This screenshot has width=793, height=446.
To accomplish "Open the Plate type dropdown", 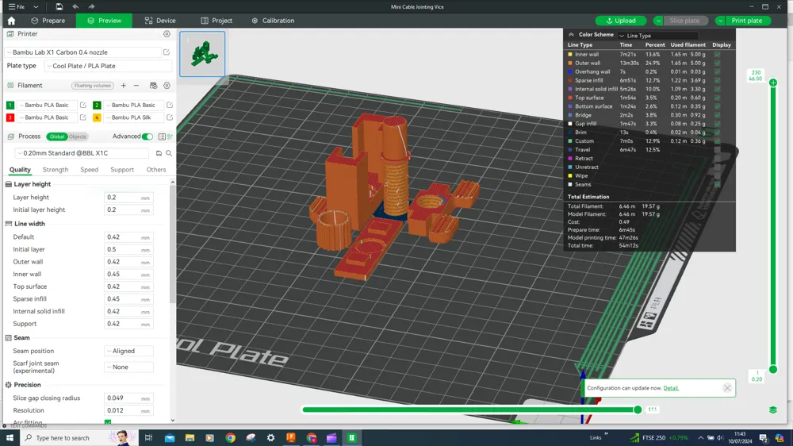I will pos(108,67).
